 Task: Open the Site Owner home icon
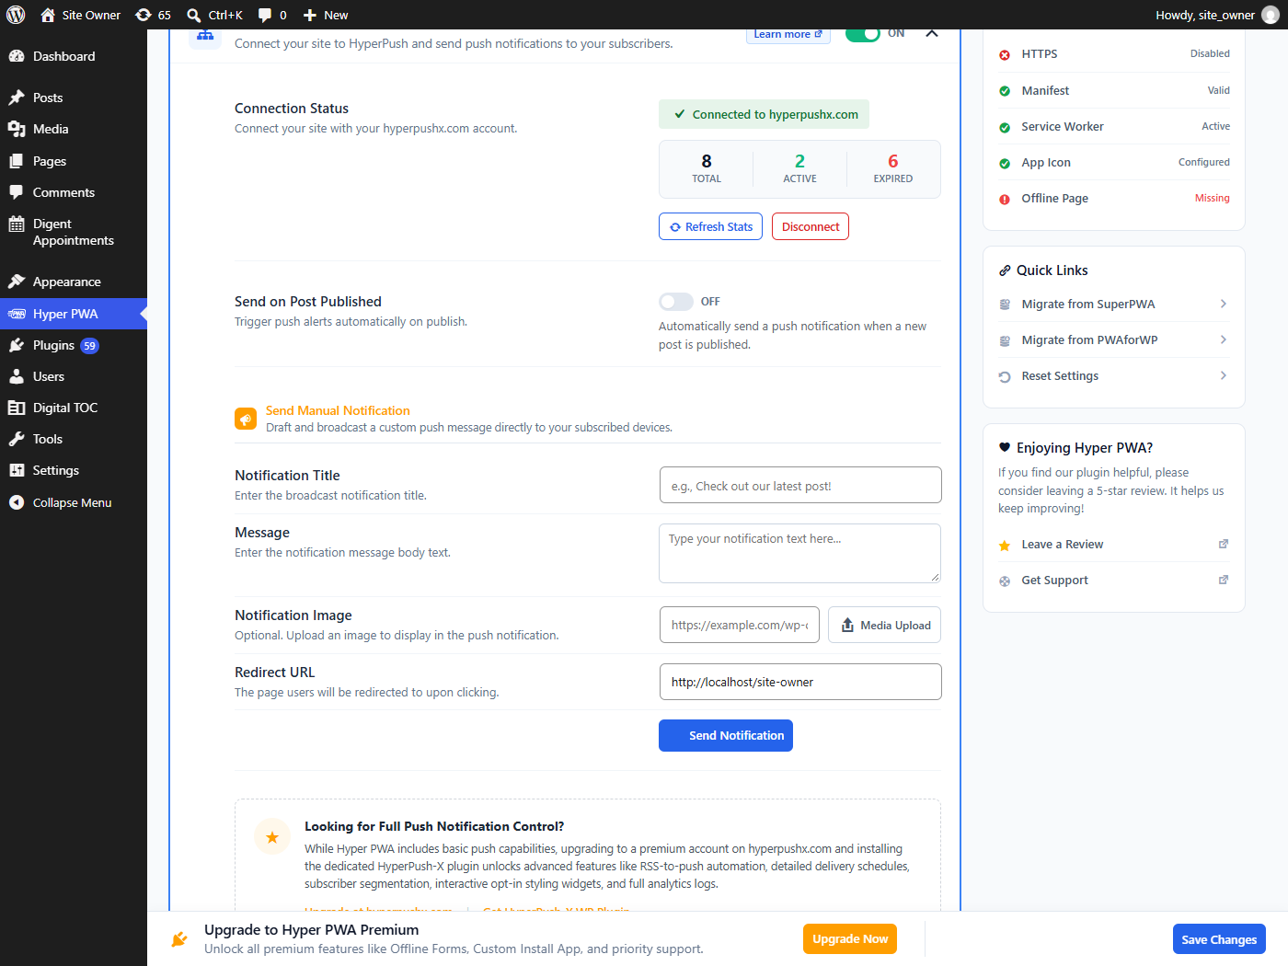48,15
